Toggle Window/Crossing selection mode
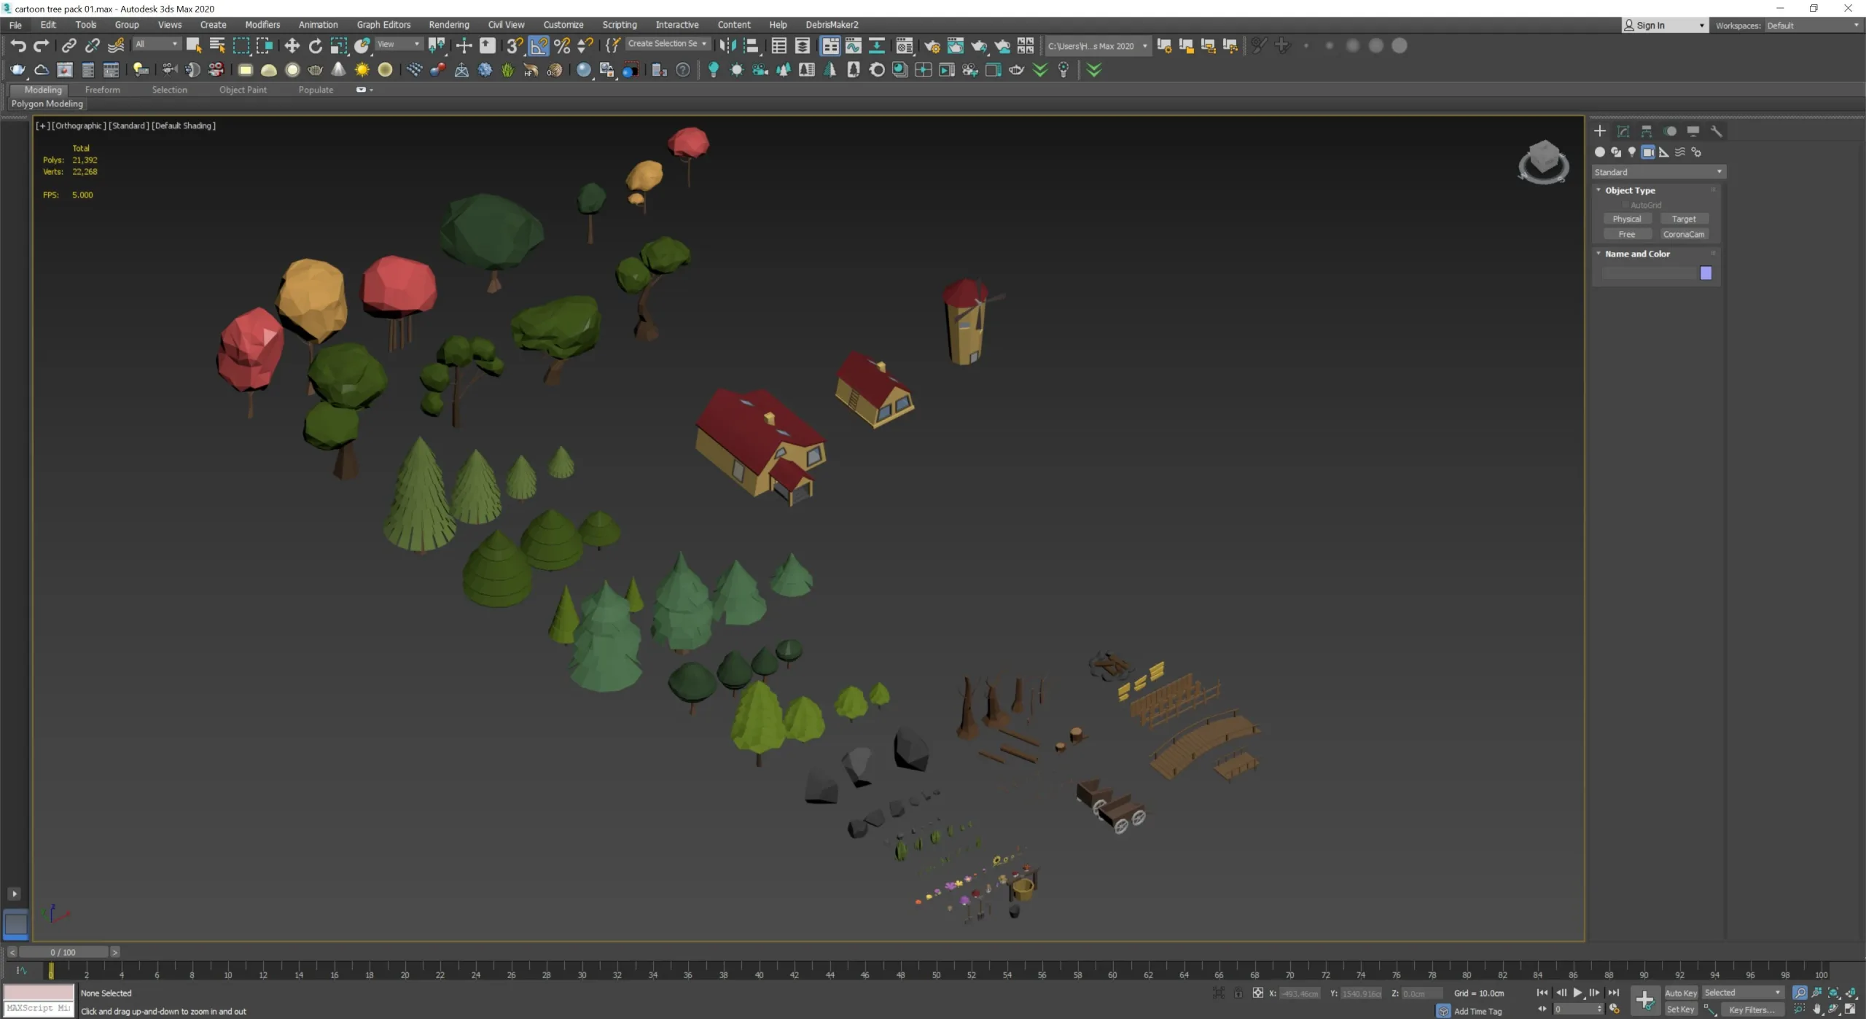 pos(265,45)
